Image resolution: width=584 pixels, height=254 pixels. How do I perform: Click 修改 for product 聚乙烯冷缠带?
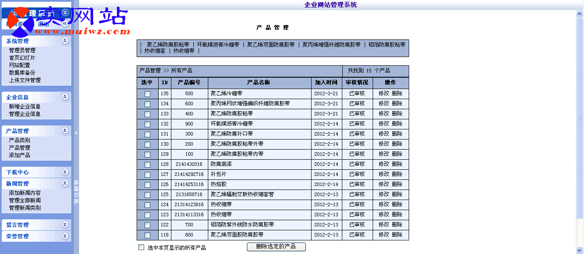384,93
